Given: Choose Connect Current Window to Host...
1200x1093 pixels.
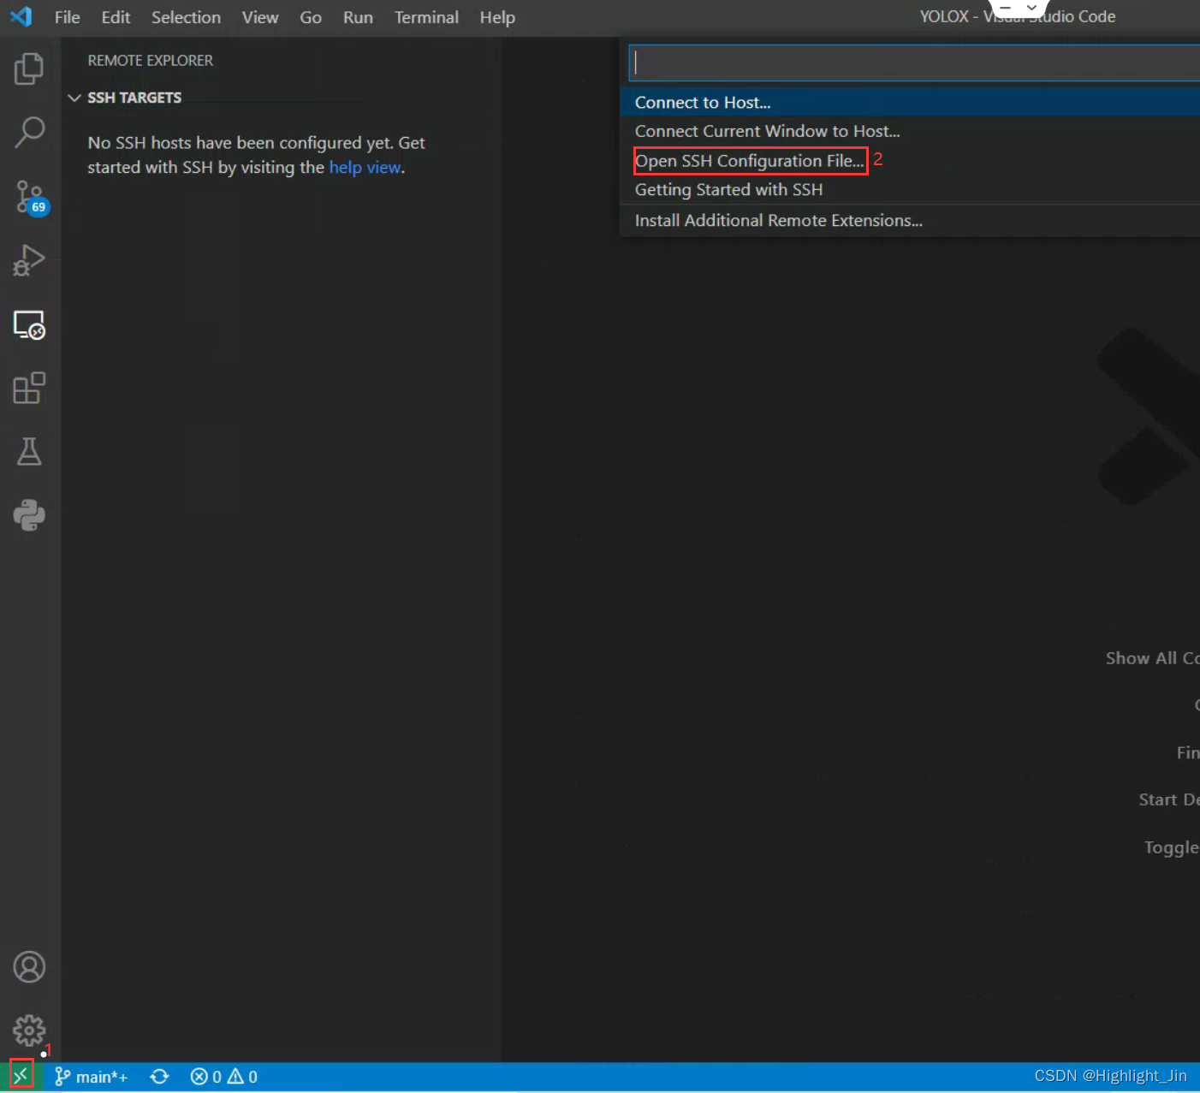Looking at the screenshot, I should pos(910,131).
